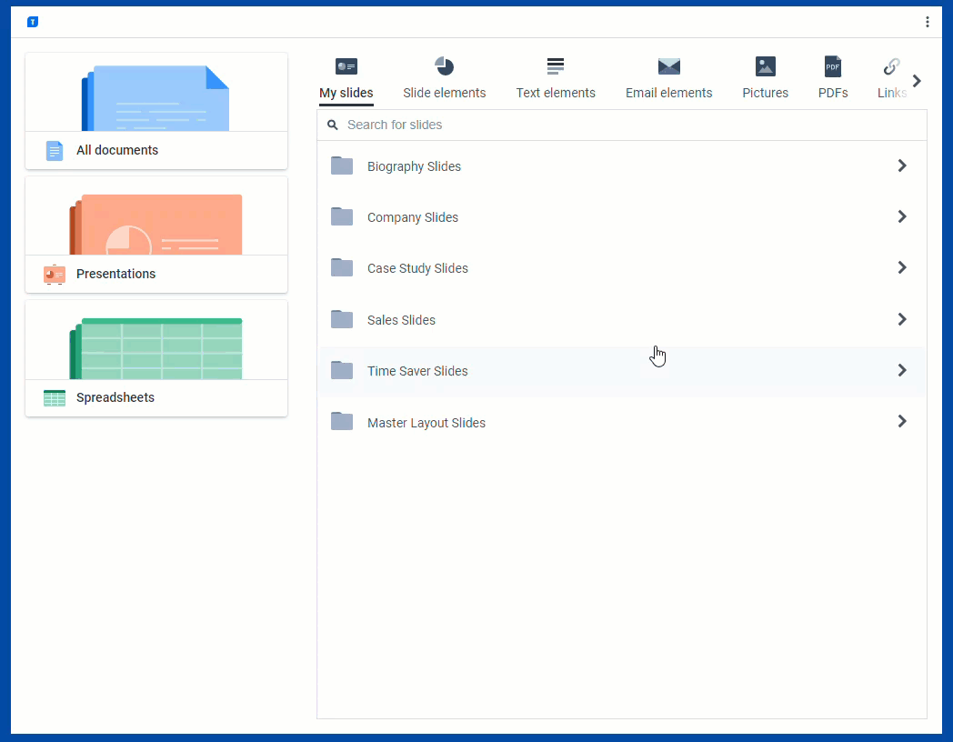
Task: Select the Spreadsheets thumbnail preview
Action: pos(156,348)
